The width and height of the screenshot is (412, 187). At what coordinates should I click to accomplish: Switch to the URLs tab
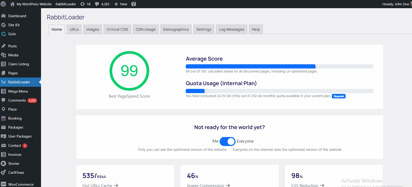point(74,29)
